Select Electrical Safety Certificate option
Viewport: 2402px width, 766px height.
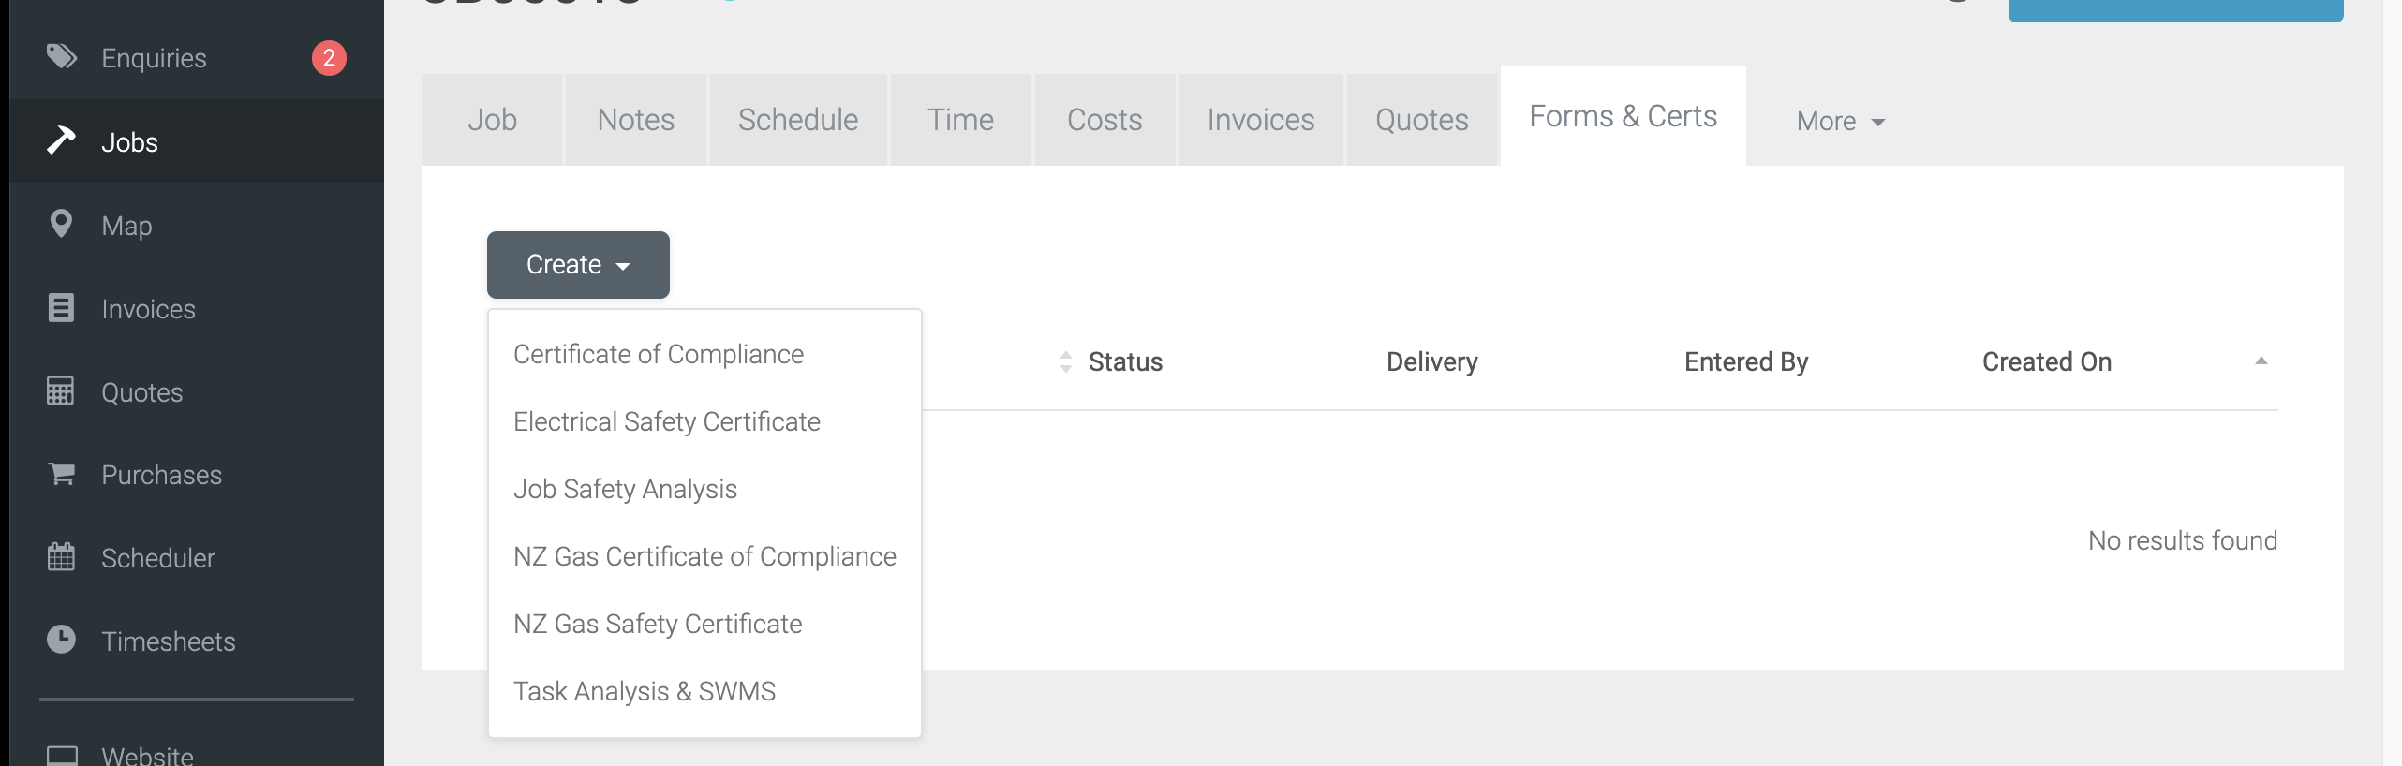(667, 421)
